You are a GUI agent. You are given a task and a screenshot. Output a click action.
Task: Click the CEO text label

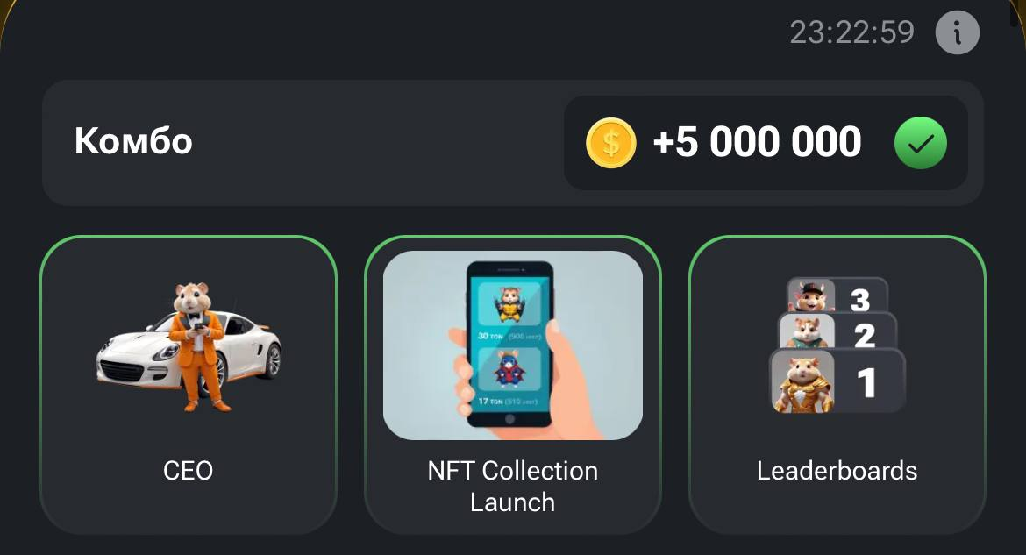click(188, 471)
